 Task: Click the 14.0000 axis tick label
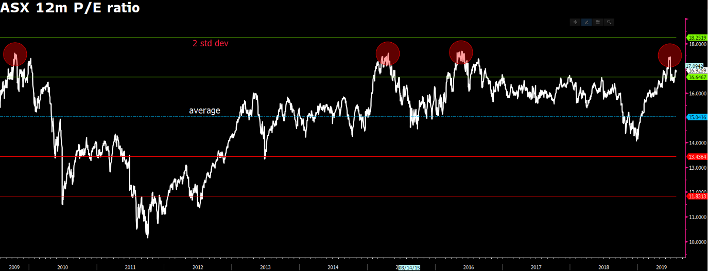pyautogui.click(x=697, y=143)
